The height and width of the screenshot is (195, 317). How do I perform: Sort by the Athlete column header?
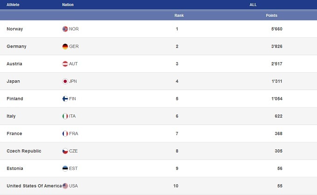[13, 5]
